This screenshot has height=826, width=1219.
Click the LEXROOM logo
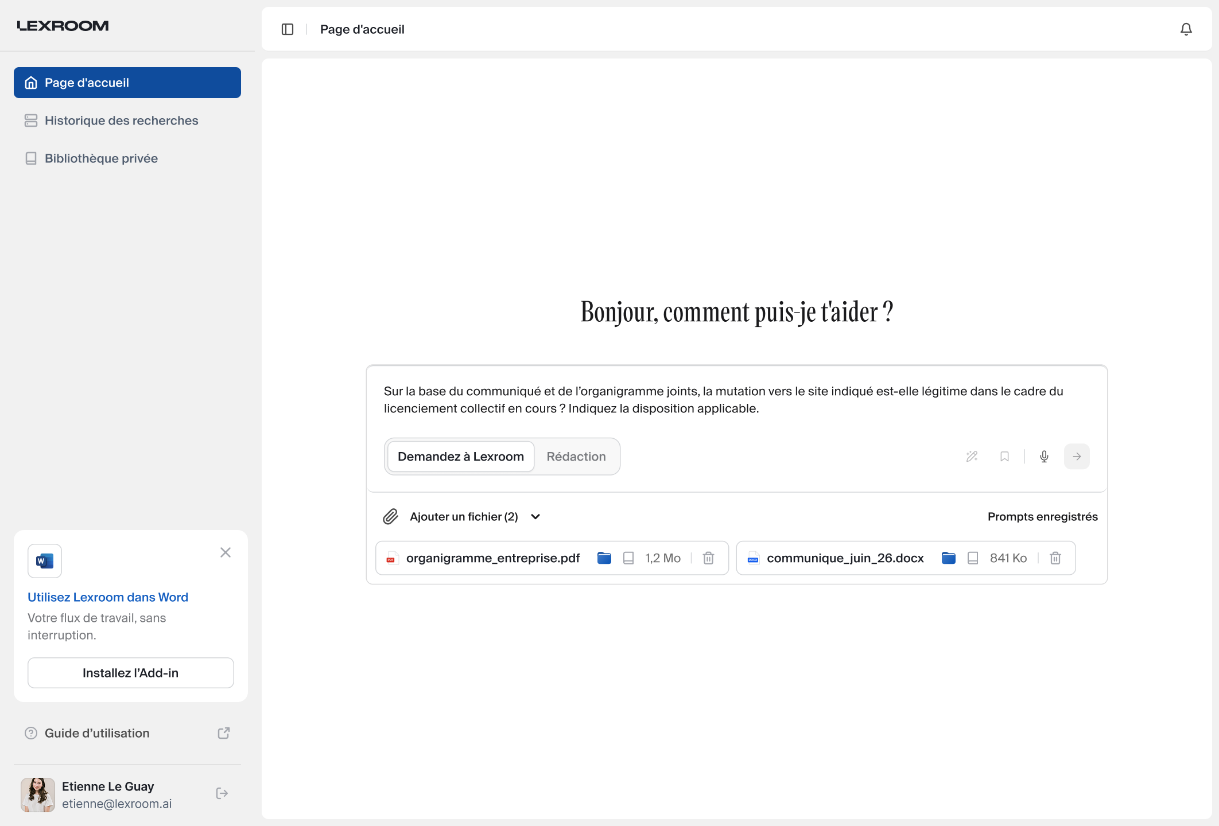[63, 26]
